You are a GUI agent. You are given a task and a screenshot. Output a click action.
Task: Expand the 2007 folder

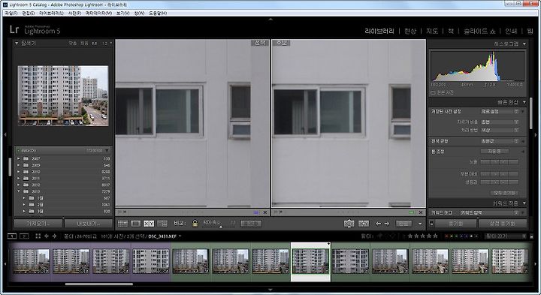(x=19, y=159)
